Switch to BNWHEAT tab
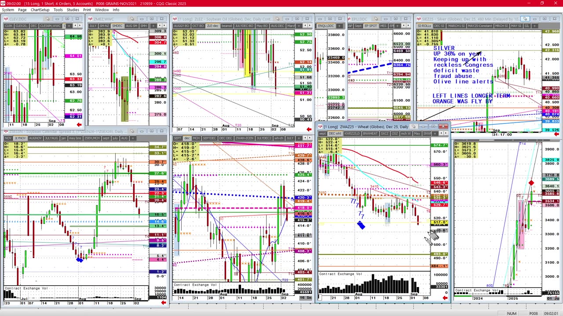Screen dimensions: 563x316 point(370,133)
